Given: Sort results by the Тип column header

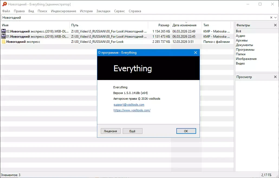Looking at the screenshot, I should (x=216, y=25).
